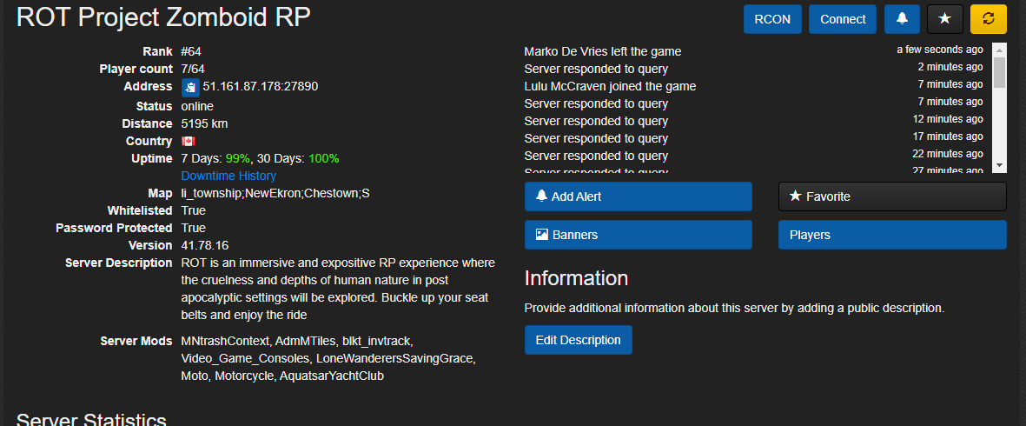1026x426 pixels.
Task: View Players list button
Action: (x=892, y=235)
